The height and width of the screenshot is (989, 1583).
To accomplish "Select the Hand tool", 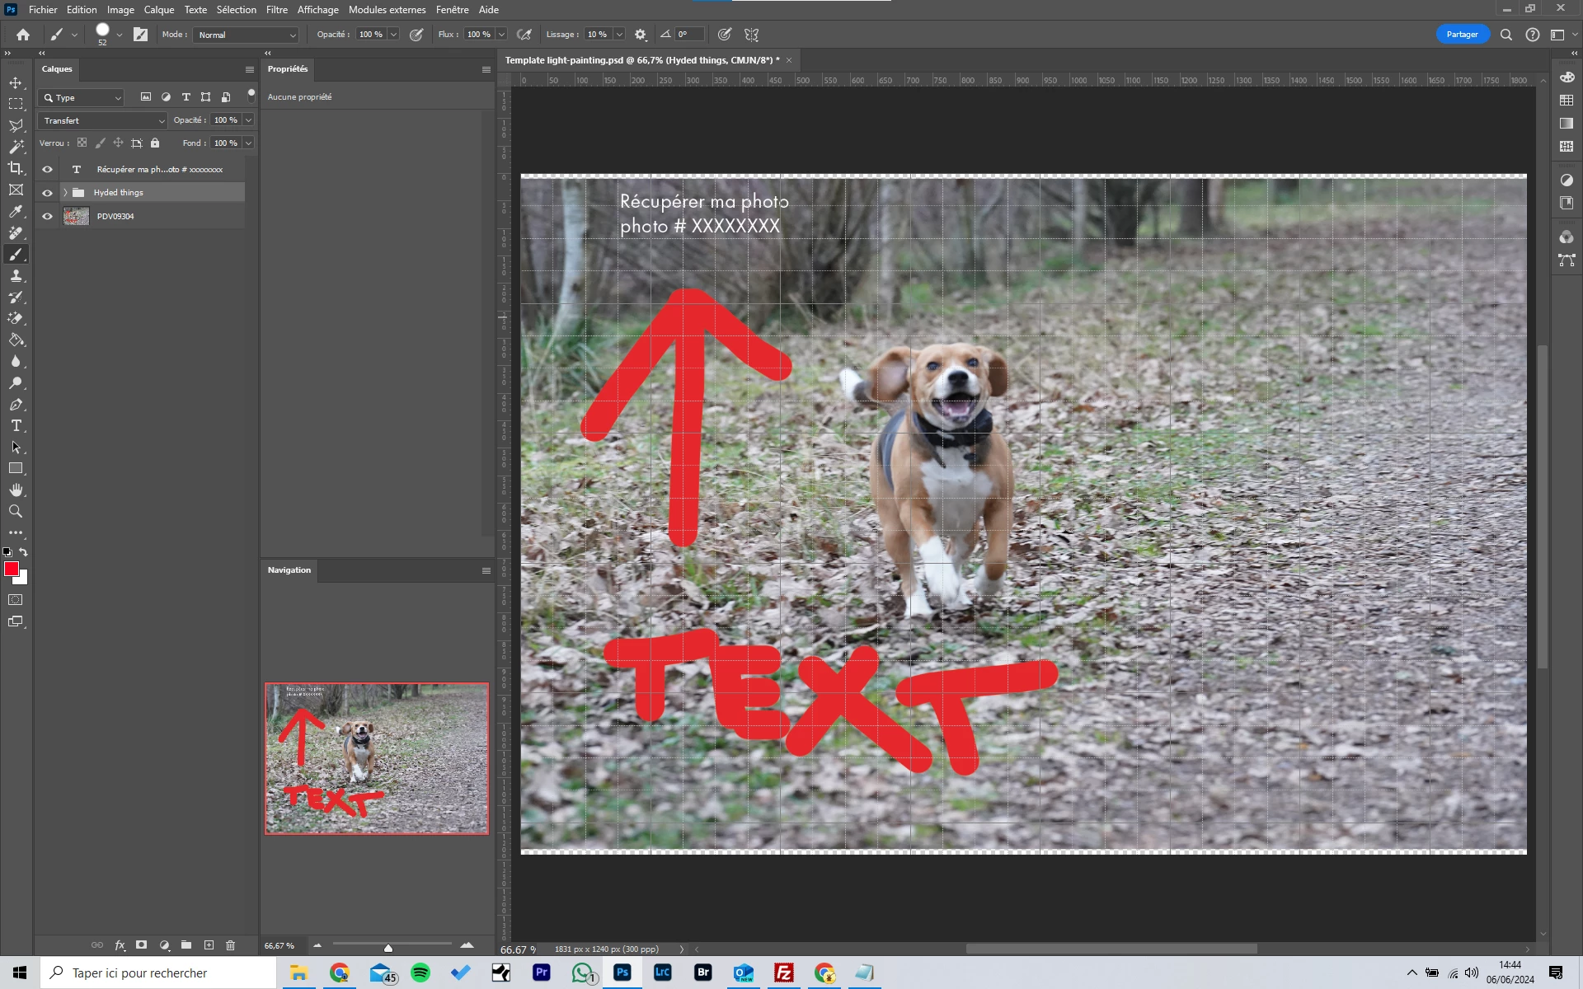I will pos(16,490).
